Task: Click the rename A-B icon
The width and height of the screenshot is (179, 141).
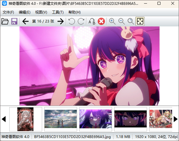Action: 92,21
